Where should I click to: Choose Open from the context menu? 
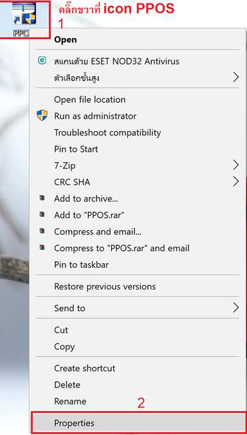(x=66, y=40)
